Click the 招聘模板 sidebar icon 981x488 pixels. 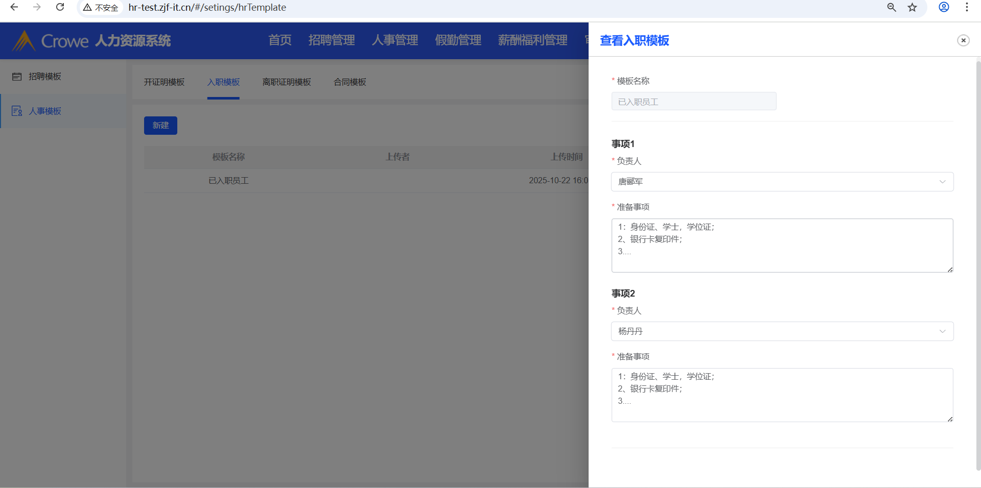point(17,77)
